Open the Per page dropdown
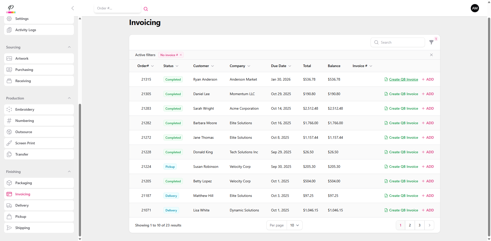This screenshot has width=491, height=241. (294, 225)
